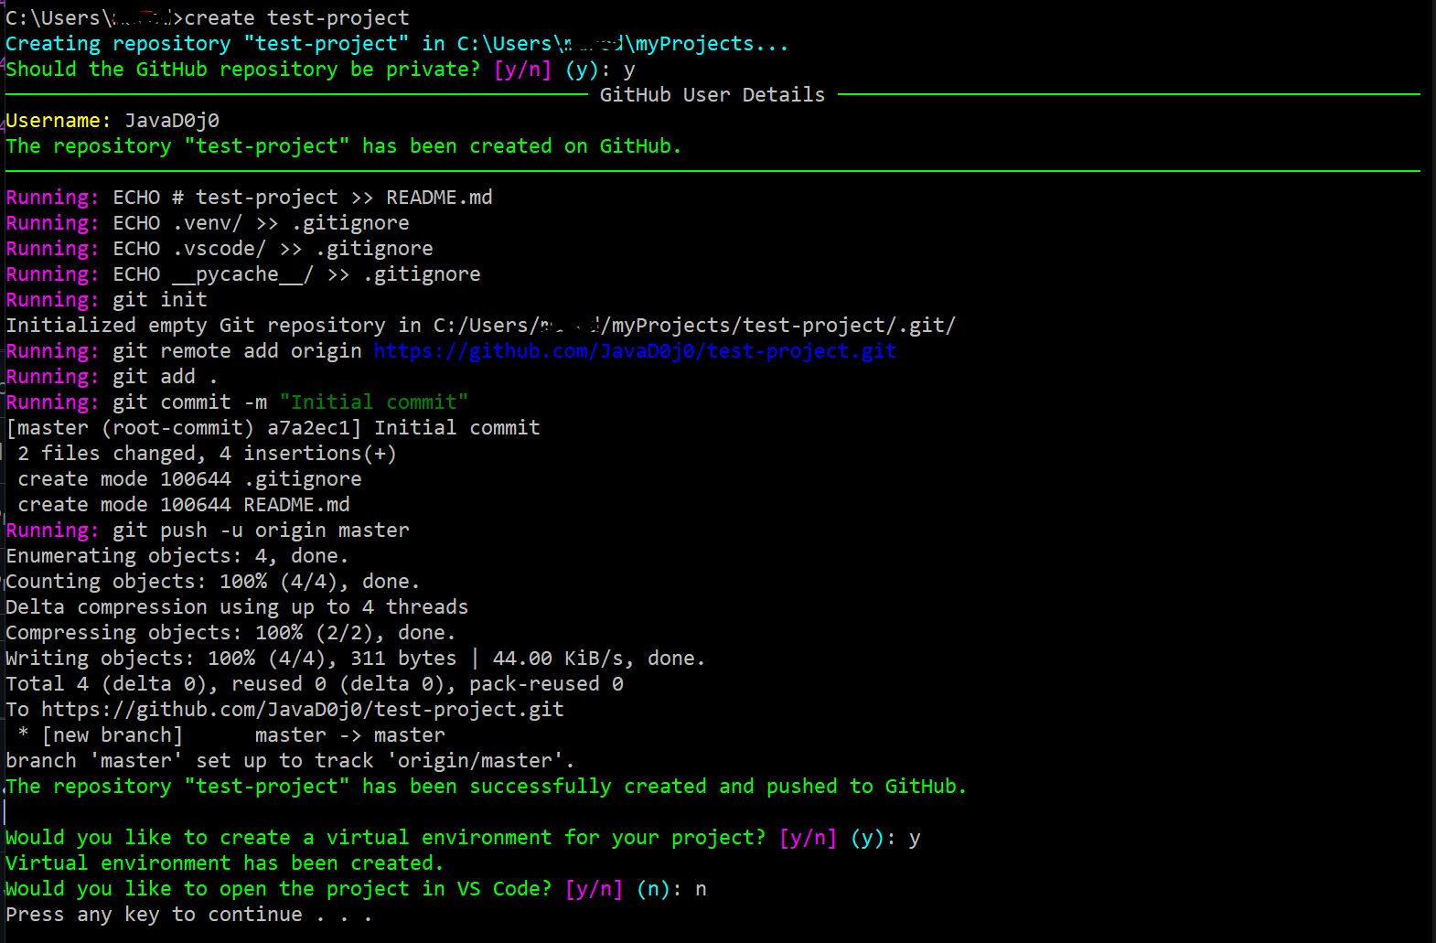Viewport: 1436px width, 943px height.
Task: Click 'Delta compression using up to 4 threads'
Action: click(237, 607)
